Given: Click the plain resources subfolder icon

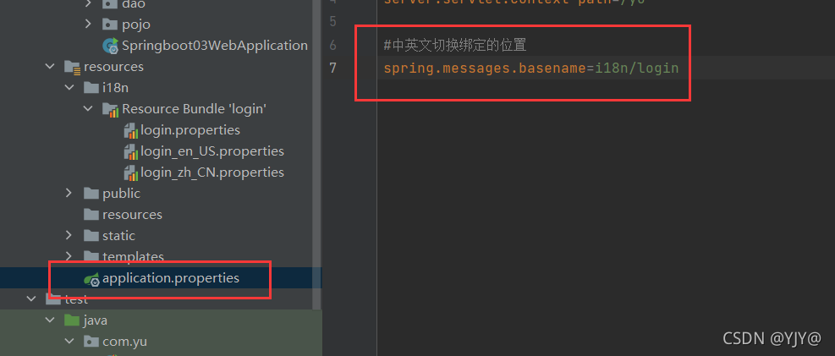Looking at the screenshot, I should click(x=91, y=215).
